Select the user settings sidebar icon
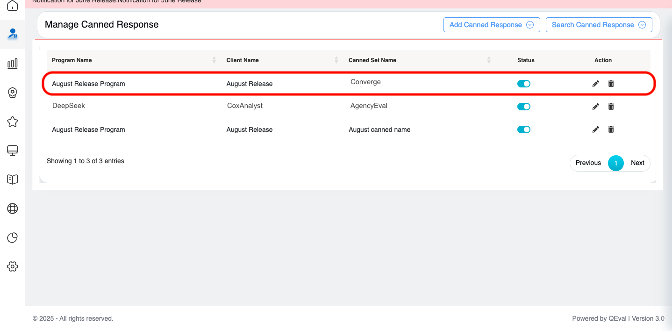 [13, 34]
